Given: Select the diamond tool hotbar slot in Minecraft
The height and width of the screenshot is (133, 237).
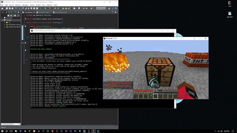Looking at the screenshot, I should tap(151, 96).
